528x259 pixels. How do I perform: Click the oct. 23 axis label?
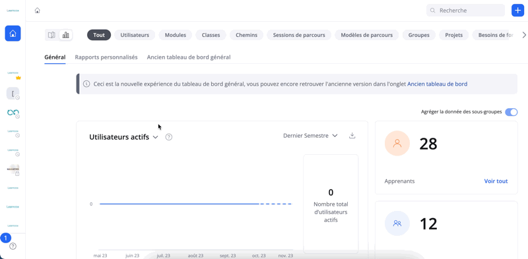259,256
